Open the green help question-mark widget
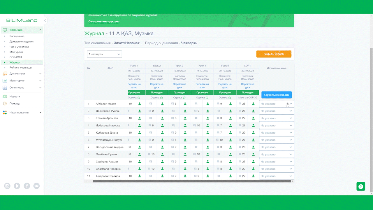Viewport: 373px width, 210px height. tap(361, 186)
